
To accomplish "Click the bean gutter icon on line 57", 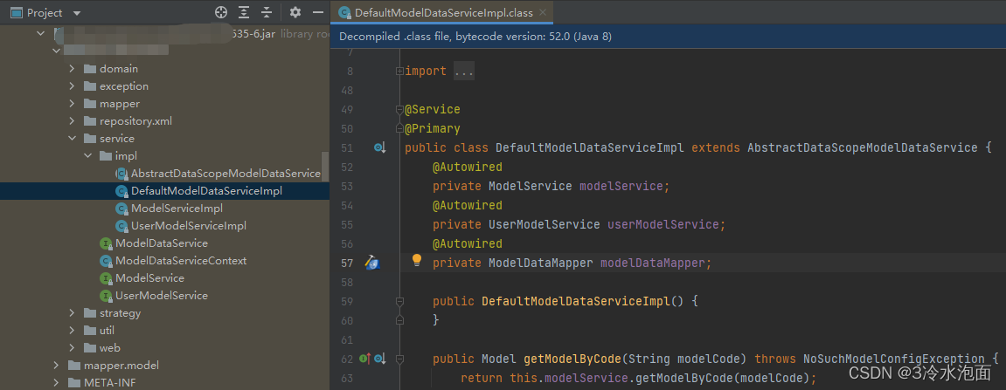I will 372,262.
